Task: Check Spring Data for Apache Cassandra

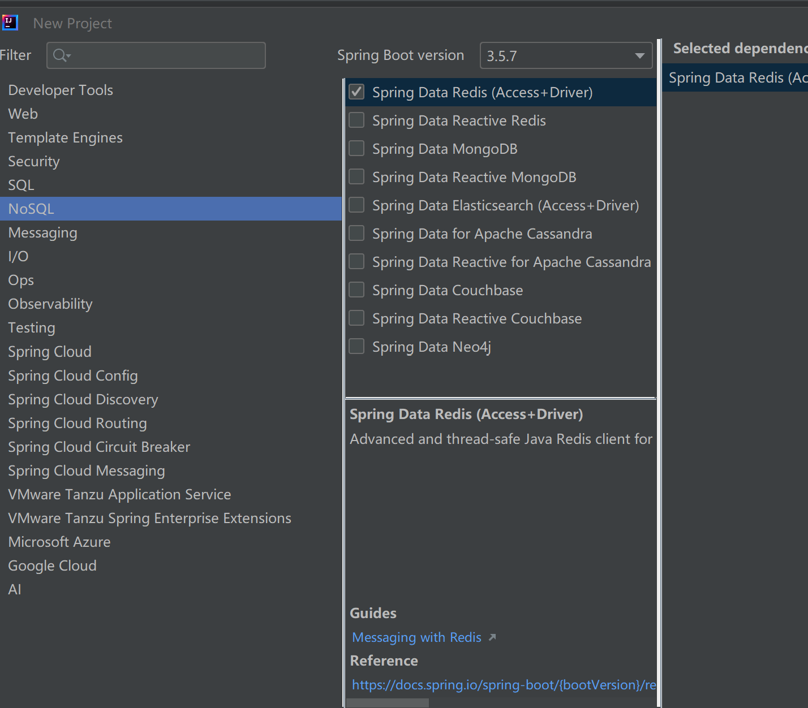Action: 356,233
